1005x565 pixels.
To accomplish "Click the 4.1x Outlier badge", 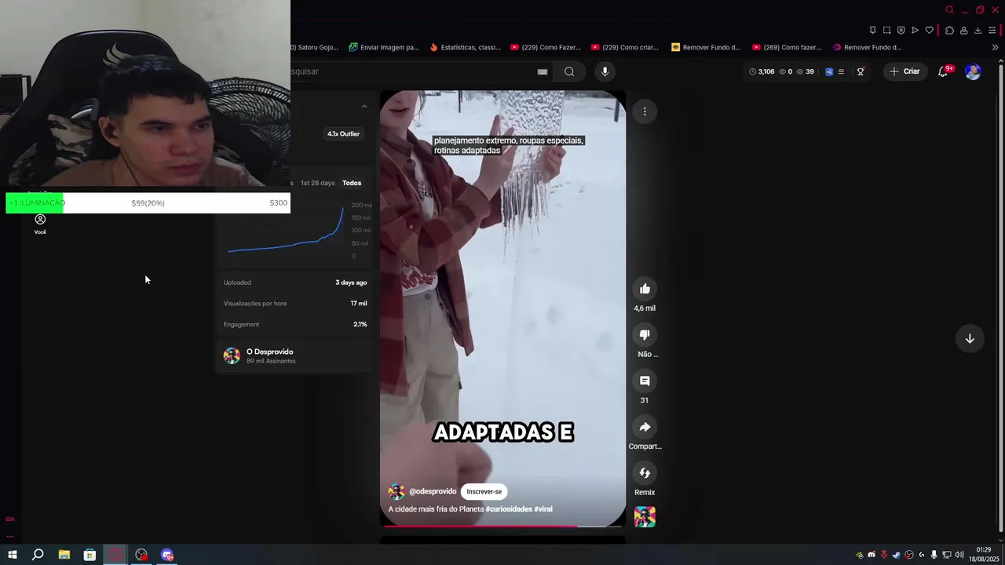I will (343, 134).
